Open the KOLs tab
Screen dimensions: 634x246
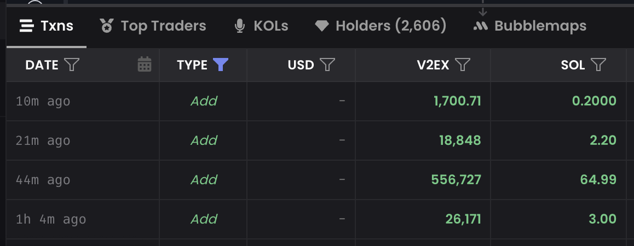(261, 26)
